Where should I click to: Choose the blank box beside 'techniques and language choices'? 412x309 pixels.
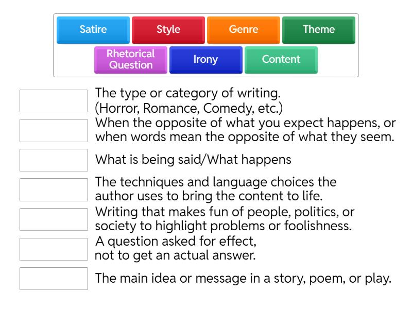pos(54,190)
